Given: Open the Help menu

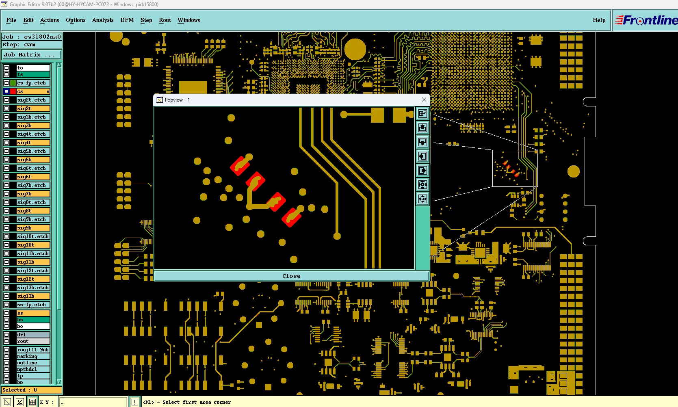Looking at the screenshot, I should coord(599,20).
